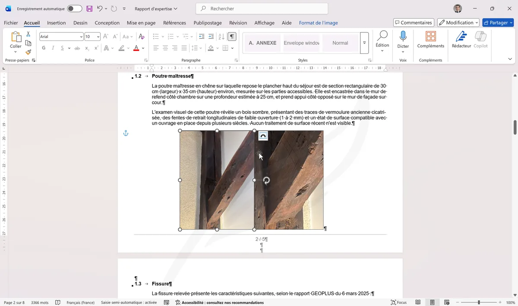Open the Compléments add-ins panel
The height and width of the screenshot is (306, 518).
[430, 41]
